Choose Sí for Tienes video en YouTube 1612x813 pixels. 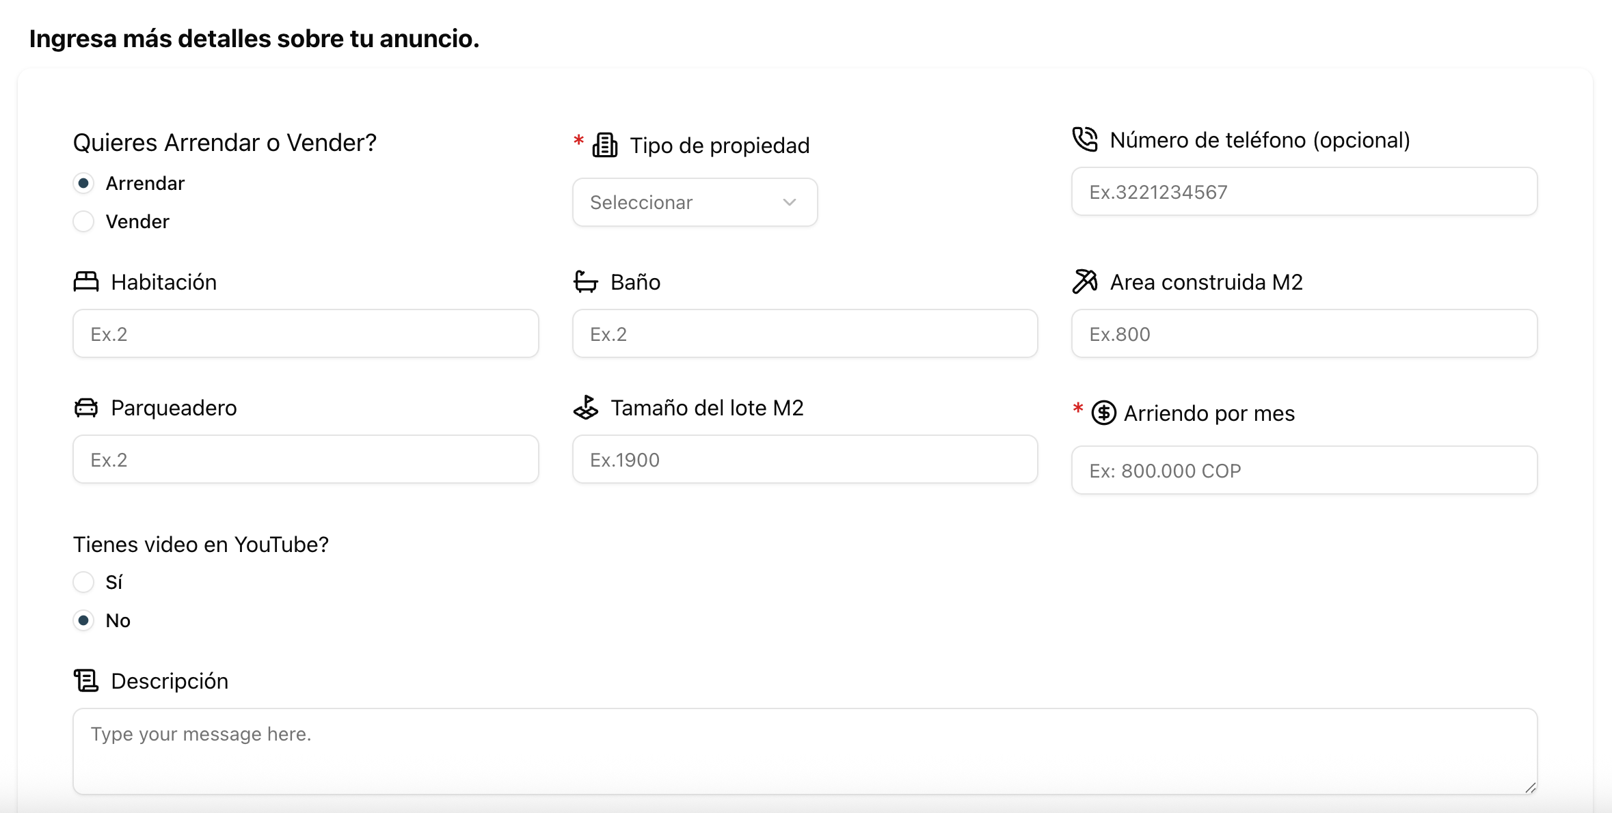click(83, 581)
